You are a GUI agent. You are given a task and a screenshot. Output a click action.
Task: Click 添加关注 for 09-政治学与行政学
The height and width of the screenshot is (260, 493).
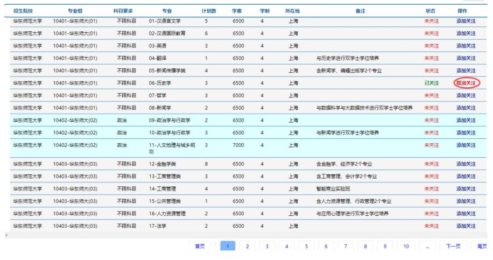click(466, 121)
